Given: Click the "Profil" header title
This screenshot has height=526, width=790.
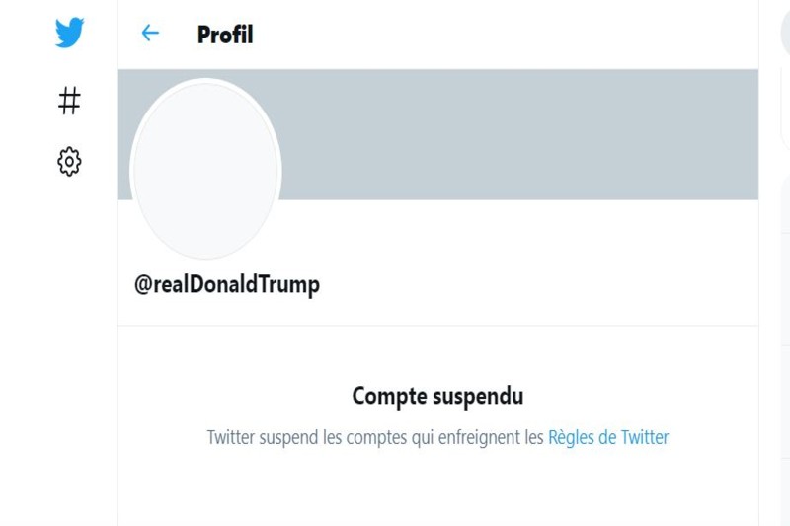Looking at the screenshot, I should point(225,35).
